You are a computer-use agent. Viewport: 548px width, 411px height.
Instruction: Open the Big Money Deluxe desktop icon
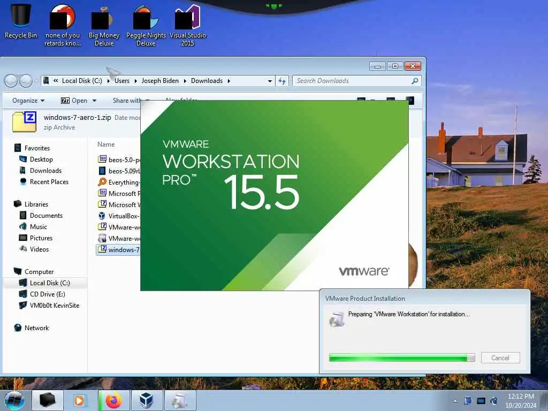104,27
